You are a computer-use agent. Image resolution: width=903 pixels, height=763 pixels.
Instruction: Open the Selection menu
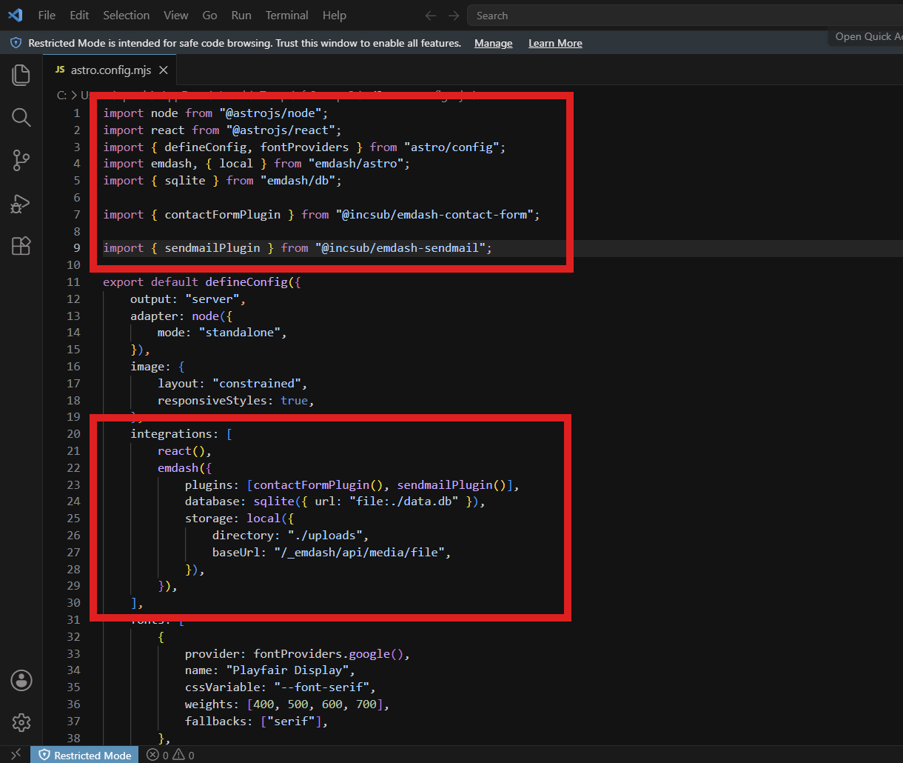click(x=126, y=15)
